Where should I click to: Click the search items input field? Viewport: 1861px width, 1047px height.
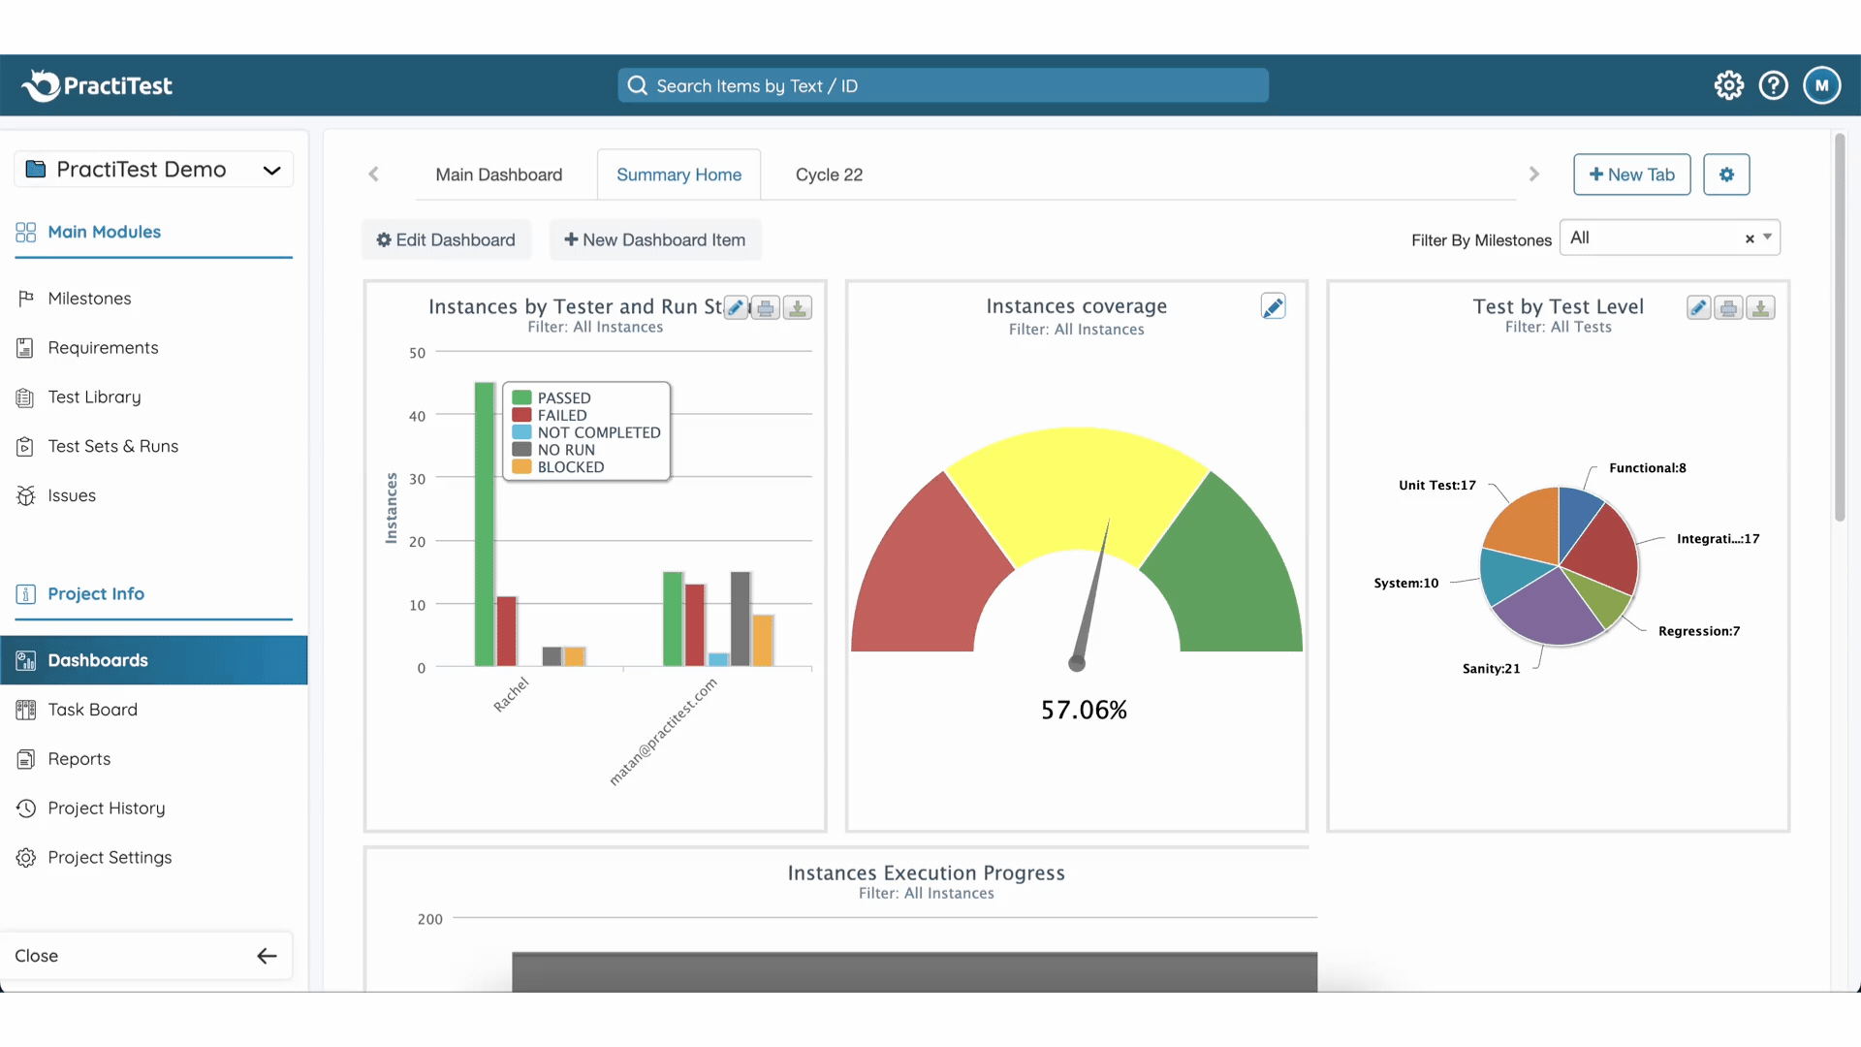tap(942, 85)
